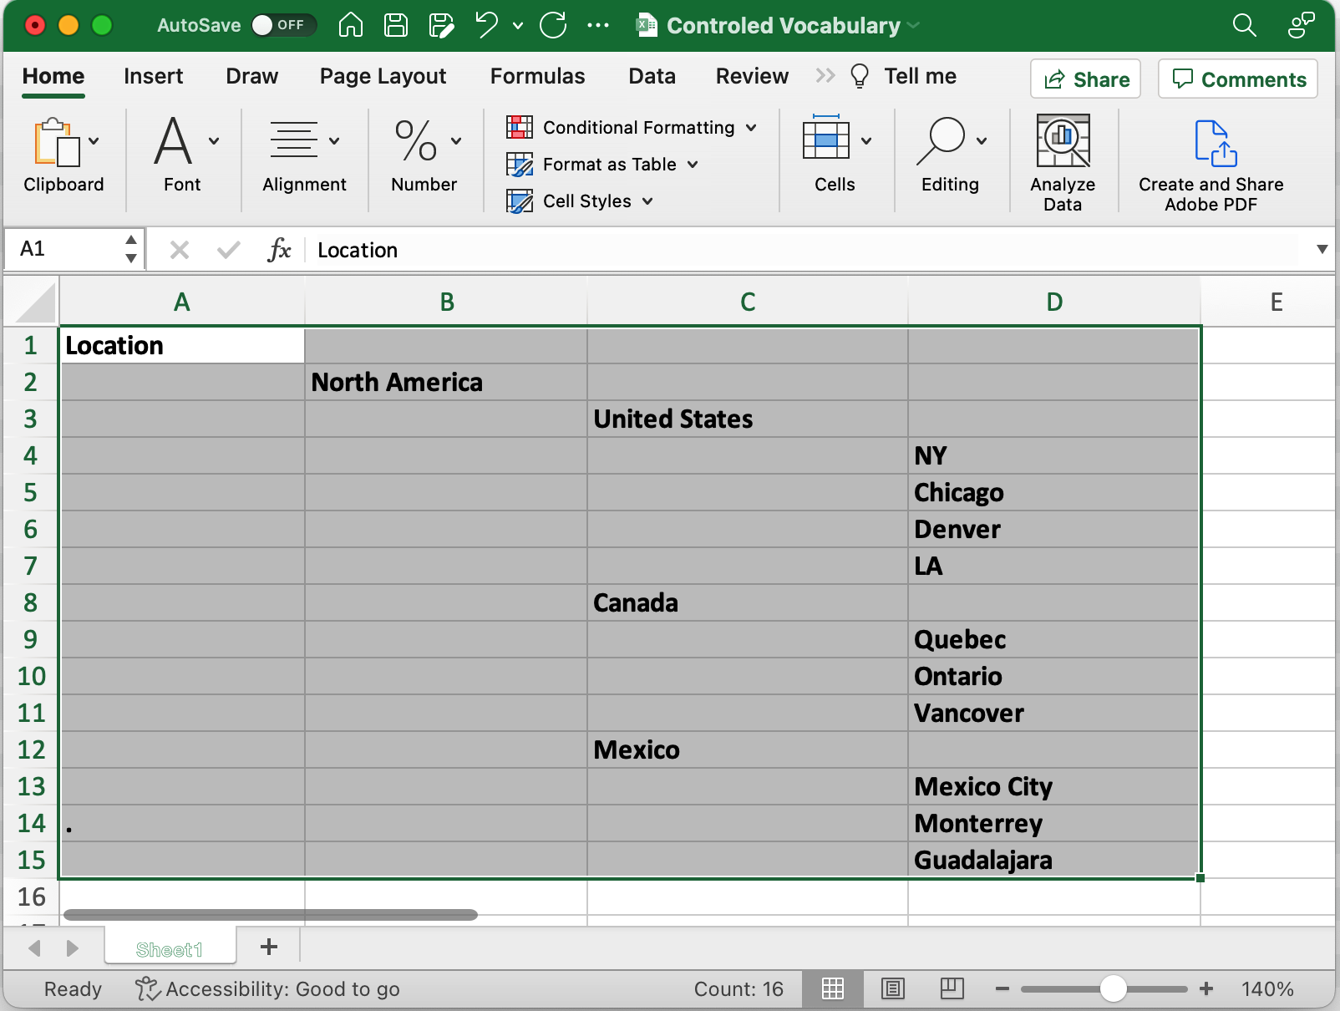Open the Search magnifier

pos(1244,26)
